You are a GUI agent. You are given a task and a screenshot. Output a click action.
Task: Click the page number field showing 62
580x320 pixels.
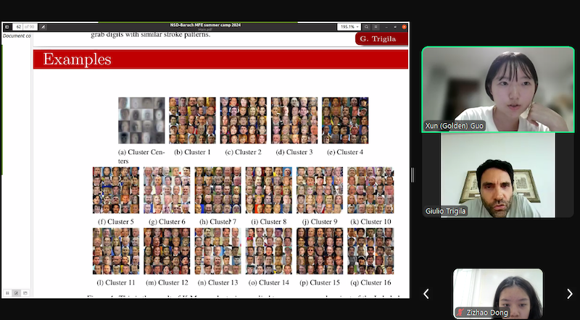pos(19,27)
